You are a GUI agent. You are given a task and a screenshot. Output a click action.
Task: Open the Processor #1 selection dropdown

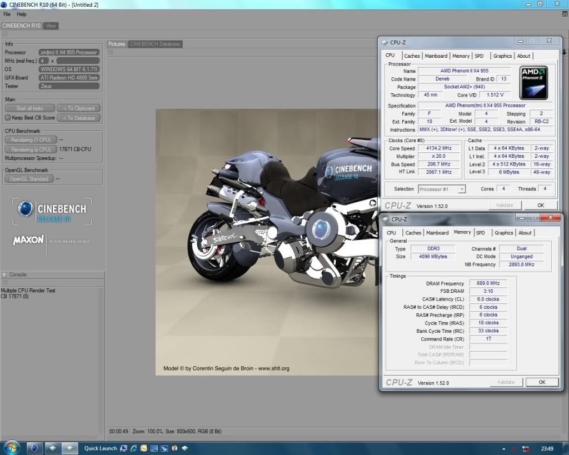pyautogui.click(x=442, y=189)
